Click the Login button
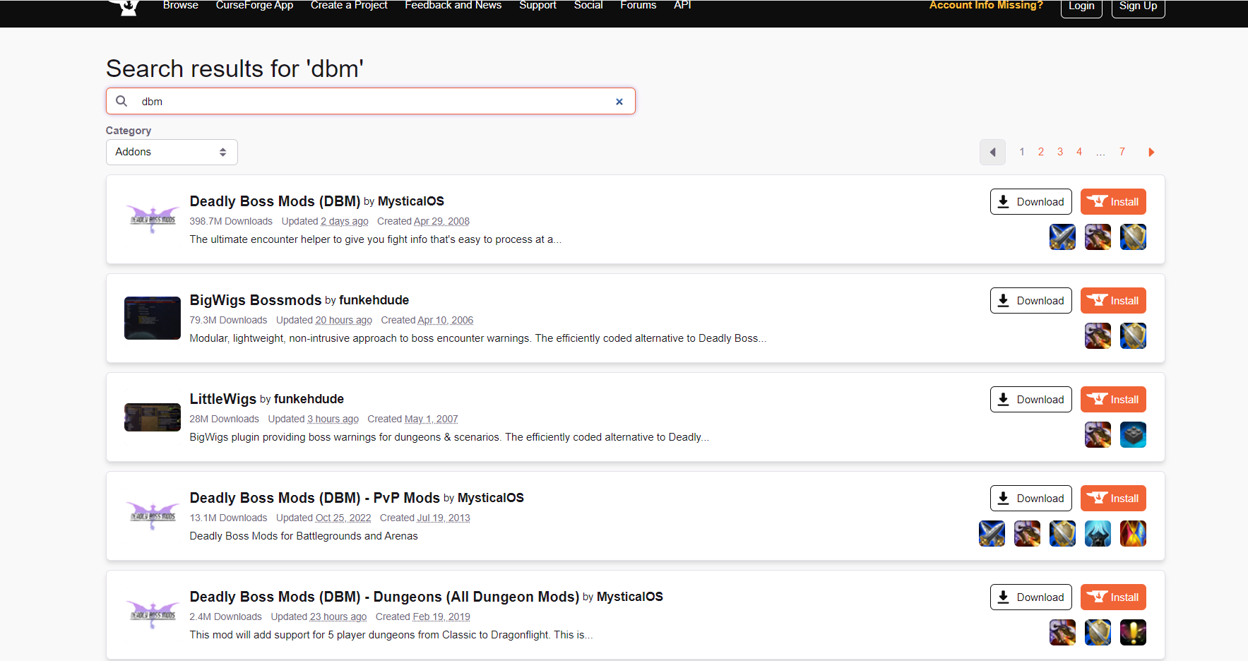This screenshot has width=1248, height=661. (x=1081, y=7)
